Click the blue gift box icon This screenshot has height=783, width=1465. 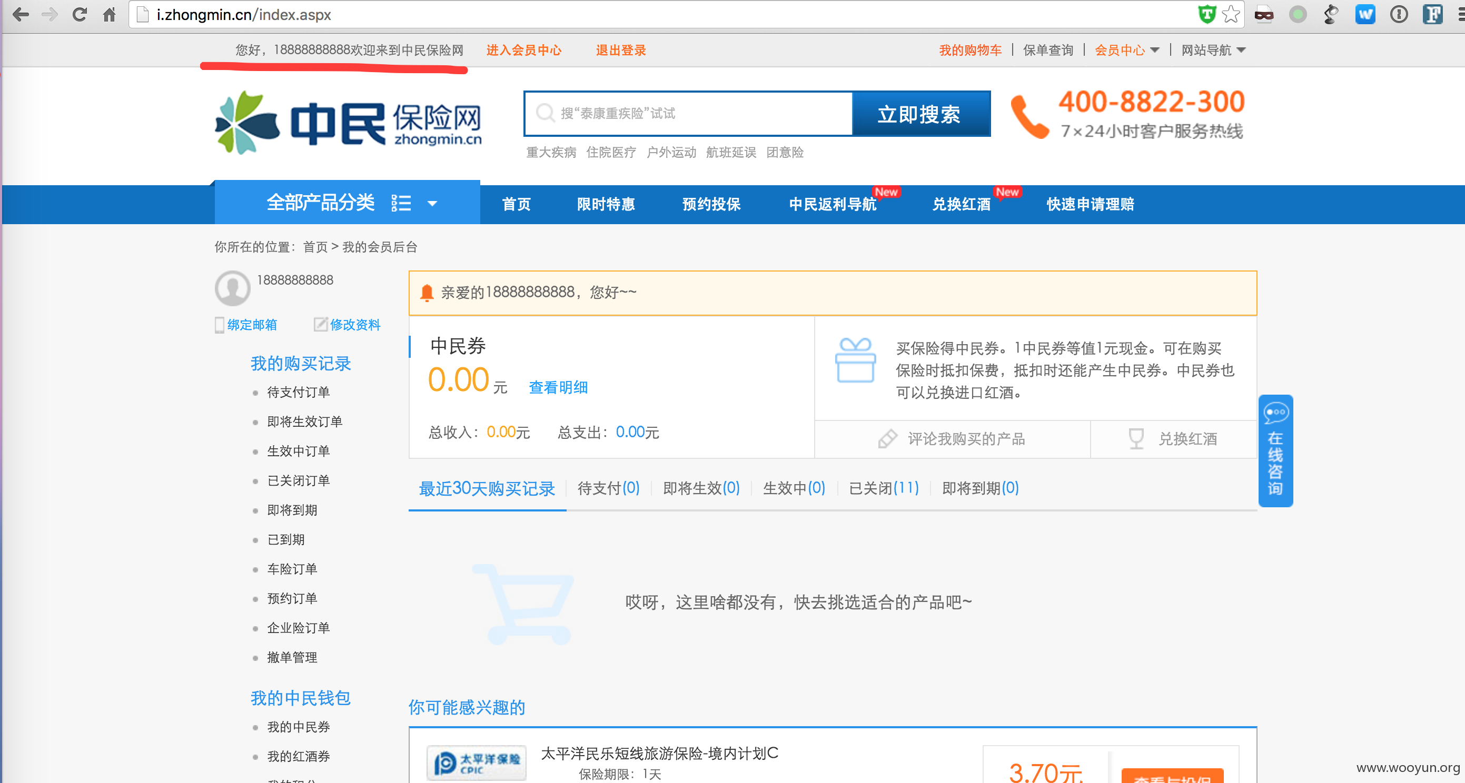pyautogui.click(x=855, y=360)
